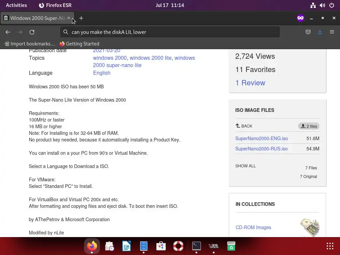340x255 pixels.
Task: Click the search magnifier in address bar
Action: pyautogui.click(x=65, y=32)
